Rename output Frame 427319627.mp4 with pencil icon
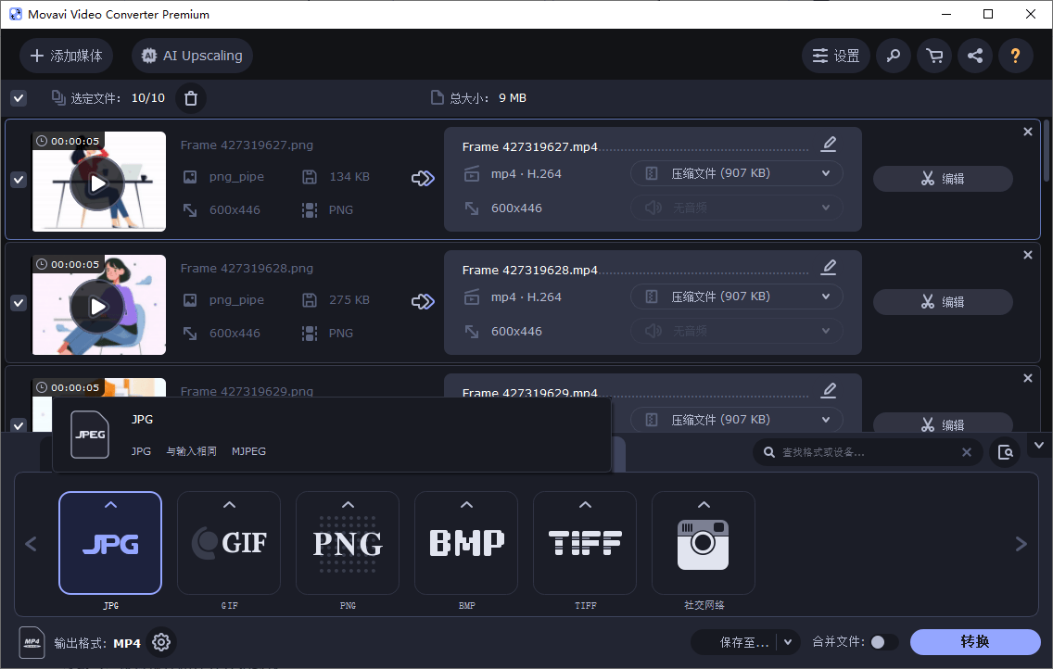The width and height of the screenshot is (1053, 669). [829, 144]
